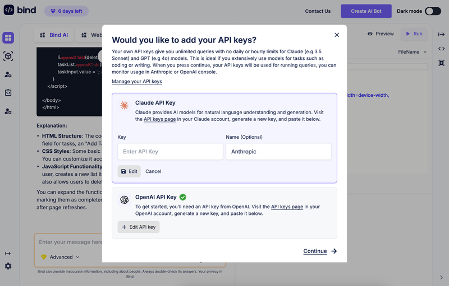Open the dashboard grid icon in the sidebar

pos(8,37)
